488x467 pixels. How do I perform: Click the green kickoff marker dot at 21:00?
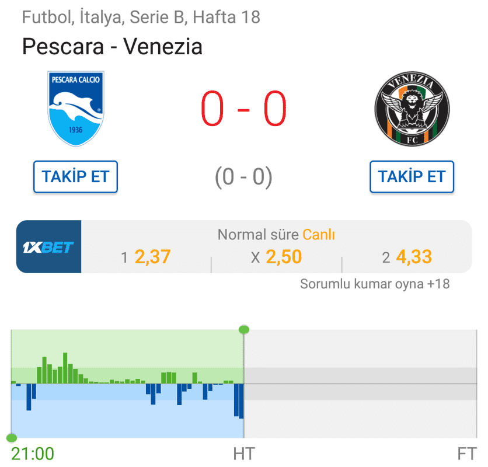12,438
